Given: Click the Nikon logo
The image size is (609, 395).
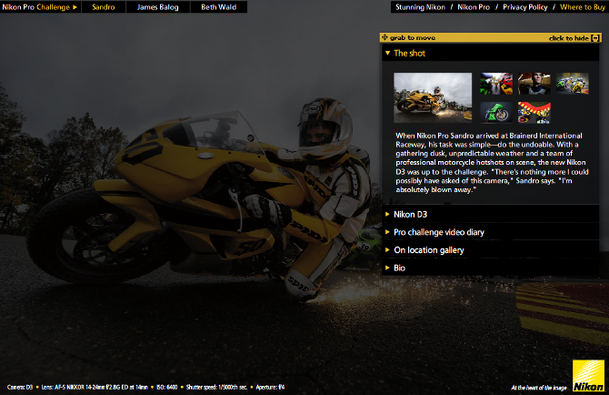Looking at the screenshot, I should pos(588,376).
